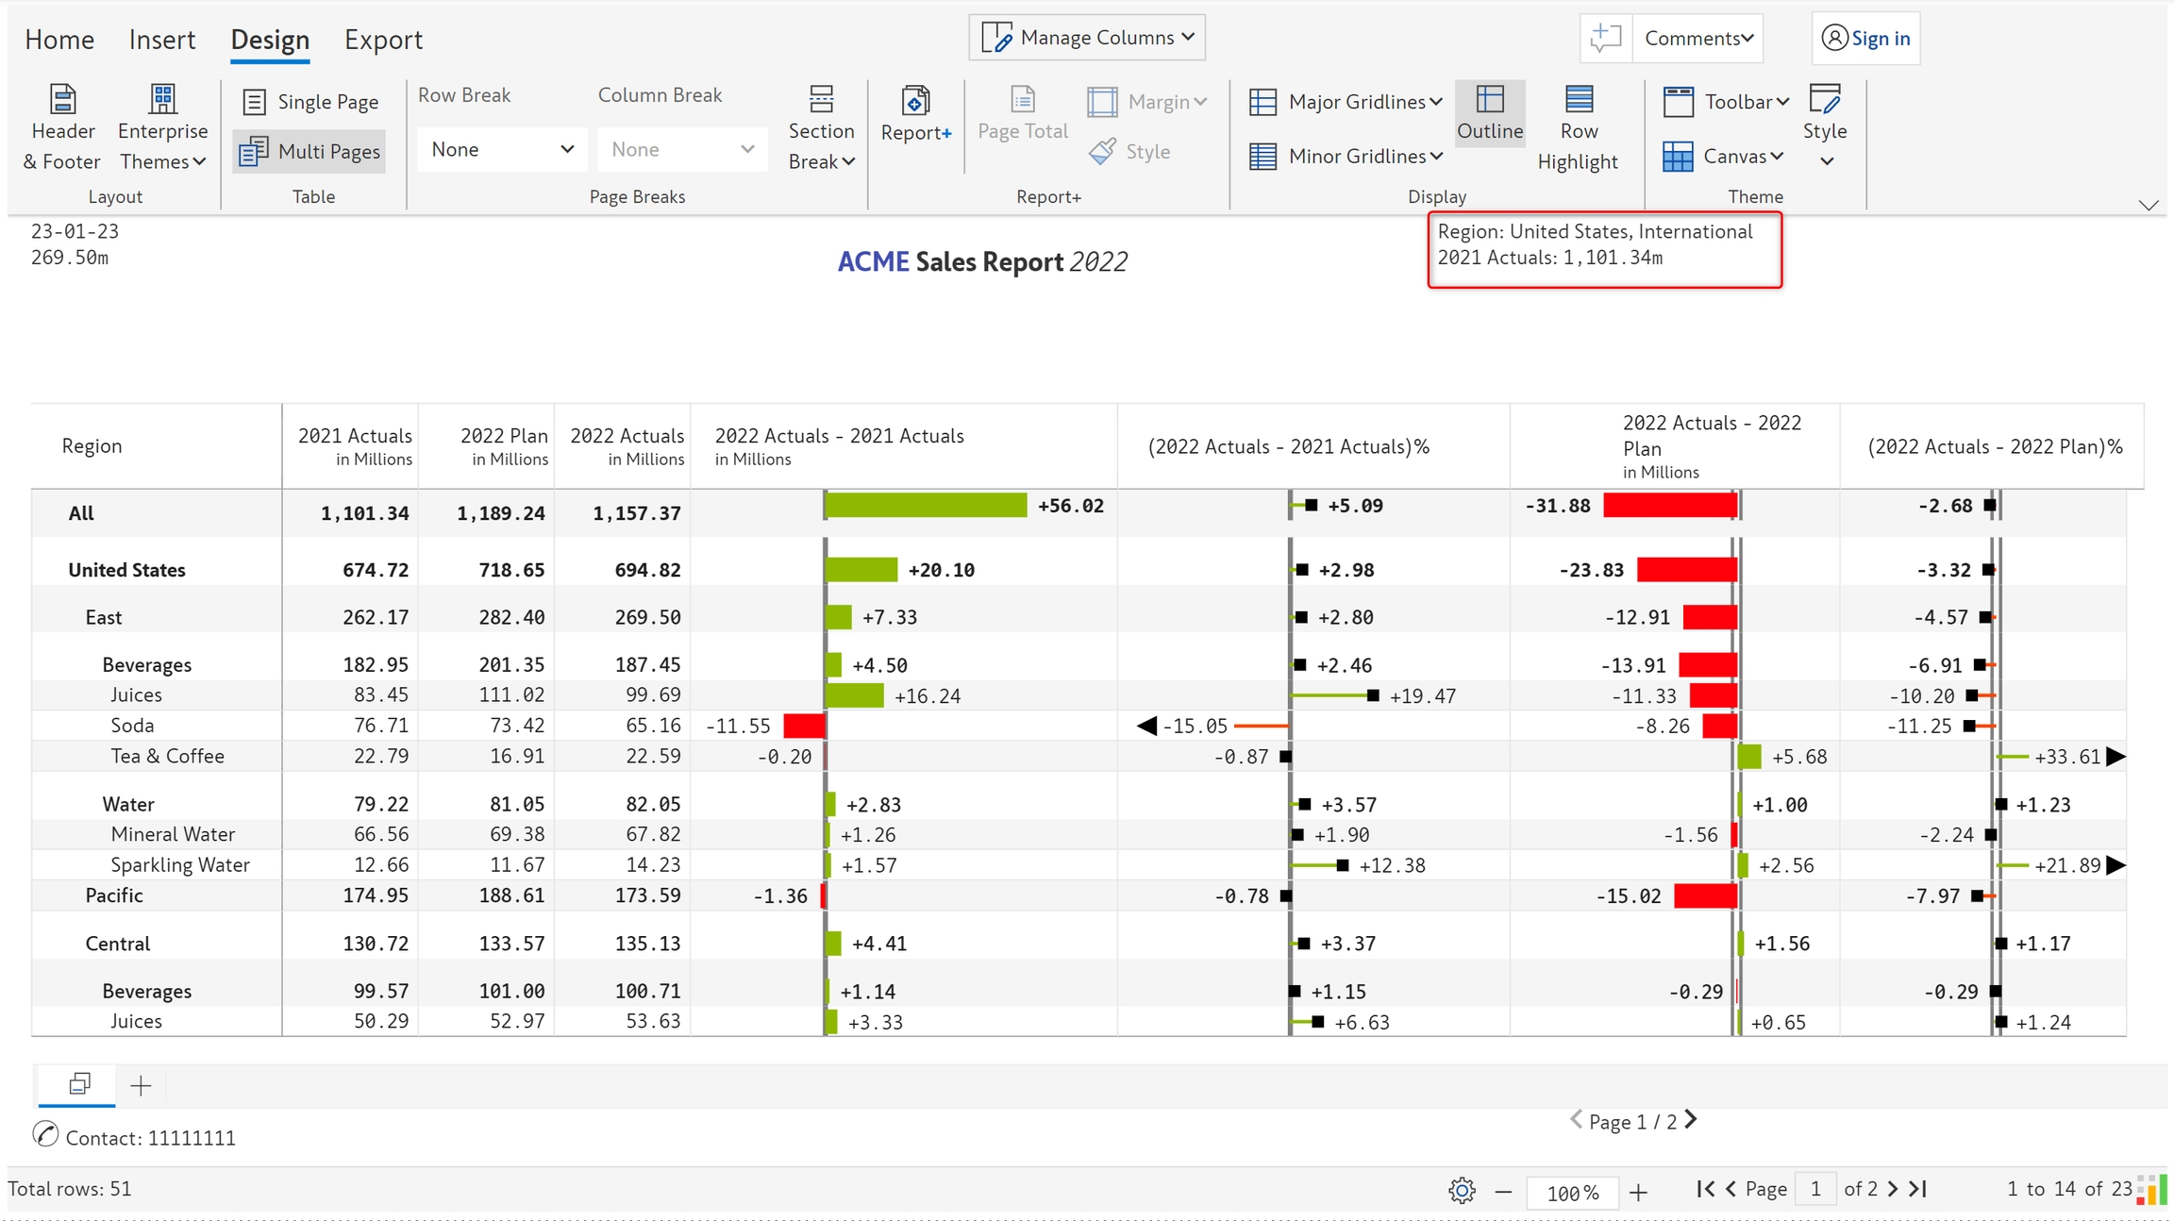Open the Manage Columns dropdown
Image resolution: width=2174 pixels, height=1221 pixels.
click(x=1087, y=38)
